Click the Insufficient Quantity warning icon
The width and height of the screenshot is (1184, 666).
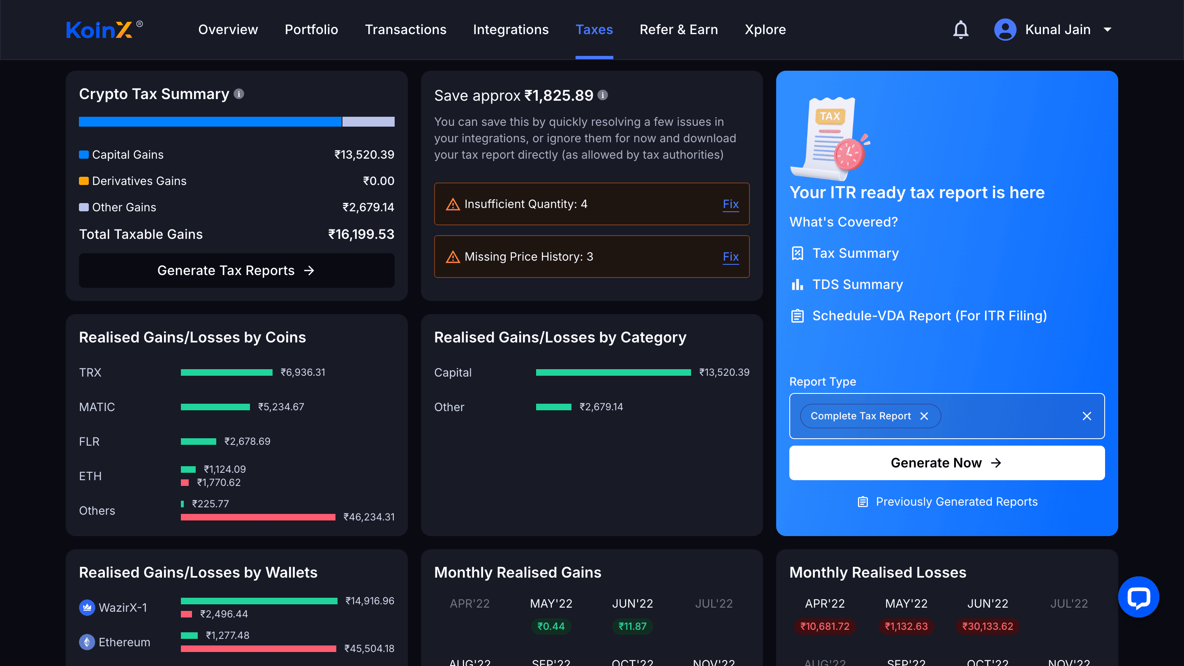[x=453, y=204]
